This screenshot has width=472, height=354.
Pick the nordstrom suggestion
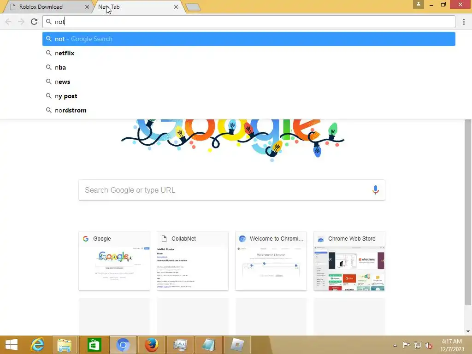coord(248,111)
